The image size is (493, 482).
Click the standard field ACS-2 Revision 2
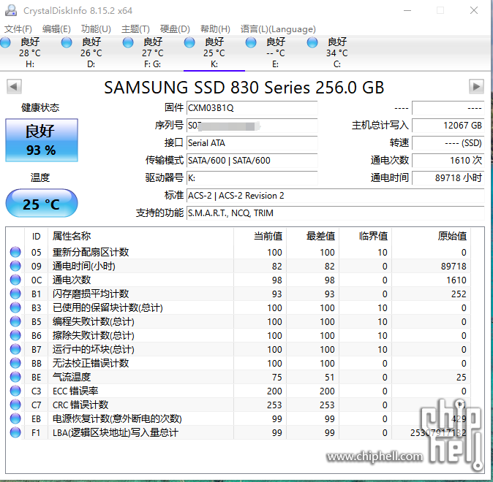click(335, 196)
